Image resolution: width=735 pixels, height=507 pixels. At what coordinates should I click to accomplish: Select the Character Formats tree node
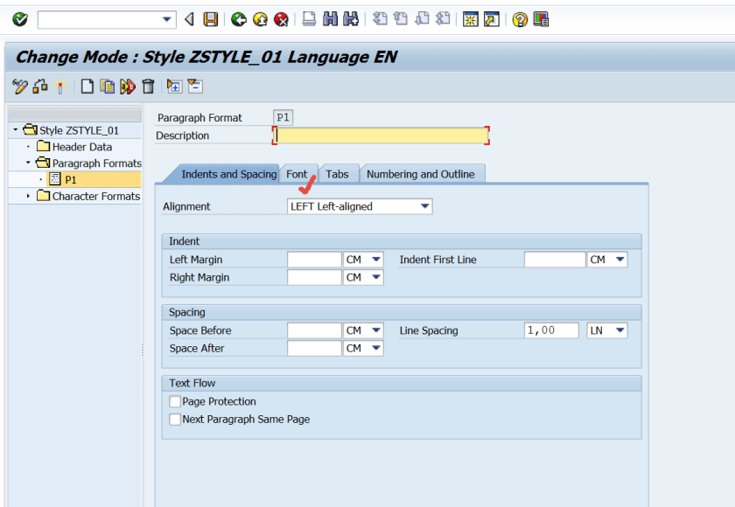coord(95,197)
